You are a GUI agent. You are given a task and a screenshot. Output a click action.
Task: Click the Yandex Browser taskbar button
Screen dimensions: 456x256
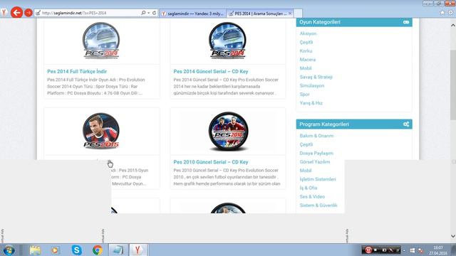tap(138, 250)
